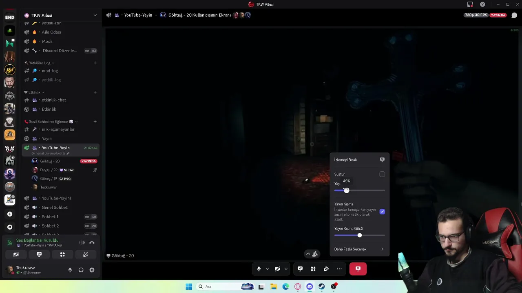522x293 pixels.
Task: Click user Göktuğ - 20 in voice list
Action: 64,161
